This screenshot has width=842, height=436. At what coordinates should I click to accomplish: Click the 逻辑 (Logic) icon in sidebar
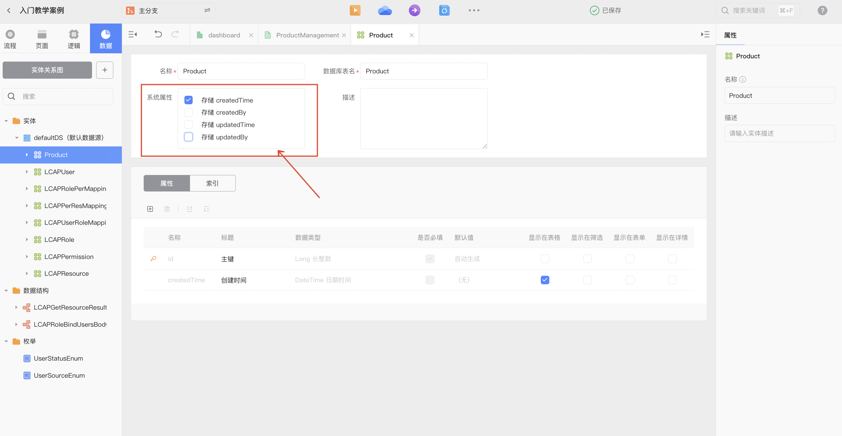click(74, 39)
